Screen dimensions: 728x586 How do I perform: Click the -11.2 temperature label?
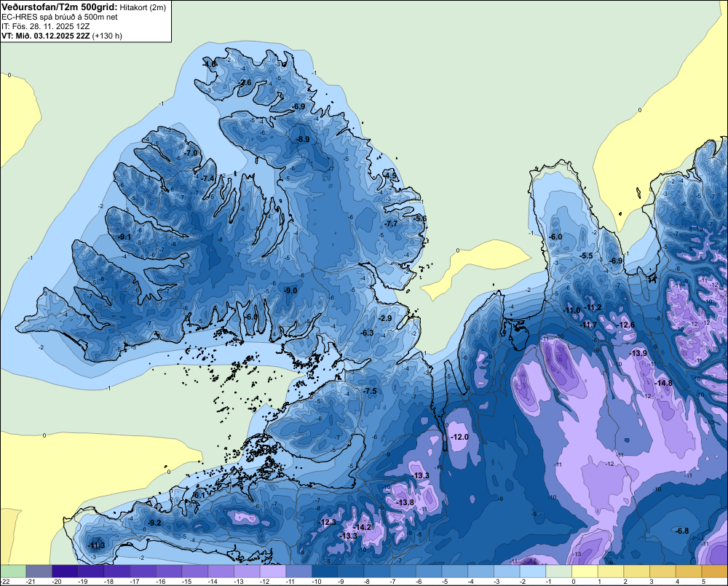click(x=593, y=307)
